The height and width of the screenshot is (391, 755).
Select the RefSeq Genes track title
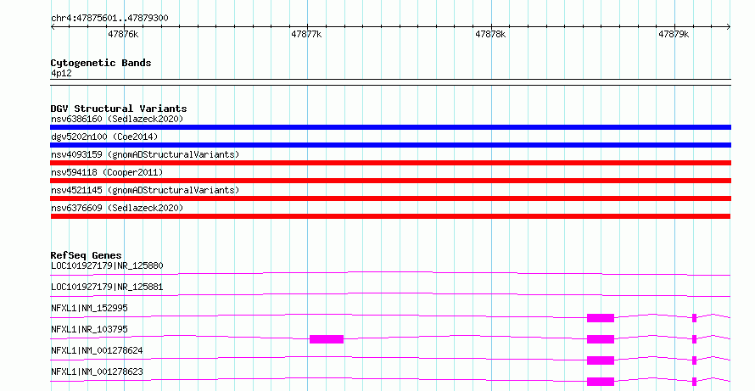[86, 255]
